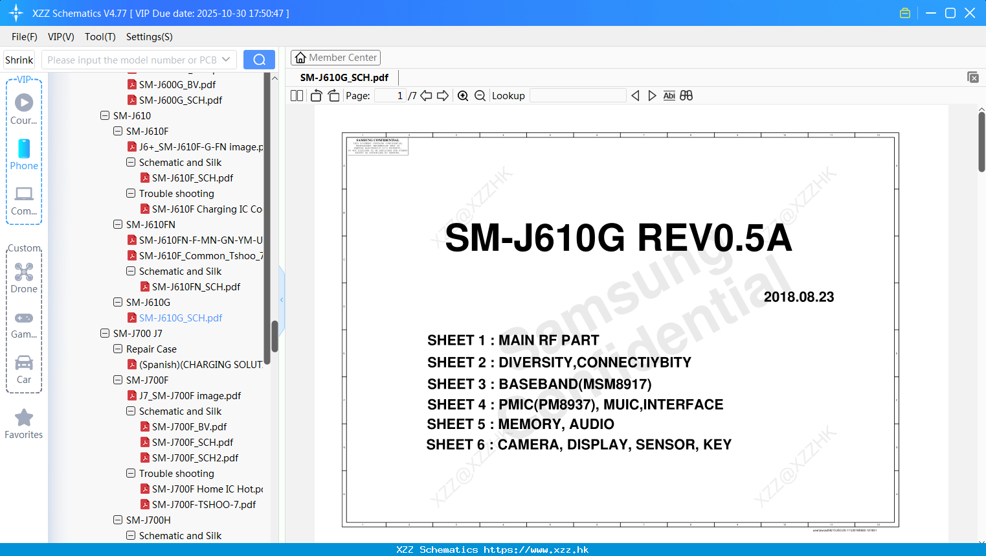Image resolution: width=986 pixels, height=556 pixels.
Task: Open the File(F) menu
Action: click(x=25, y=37)
